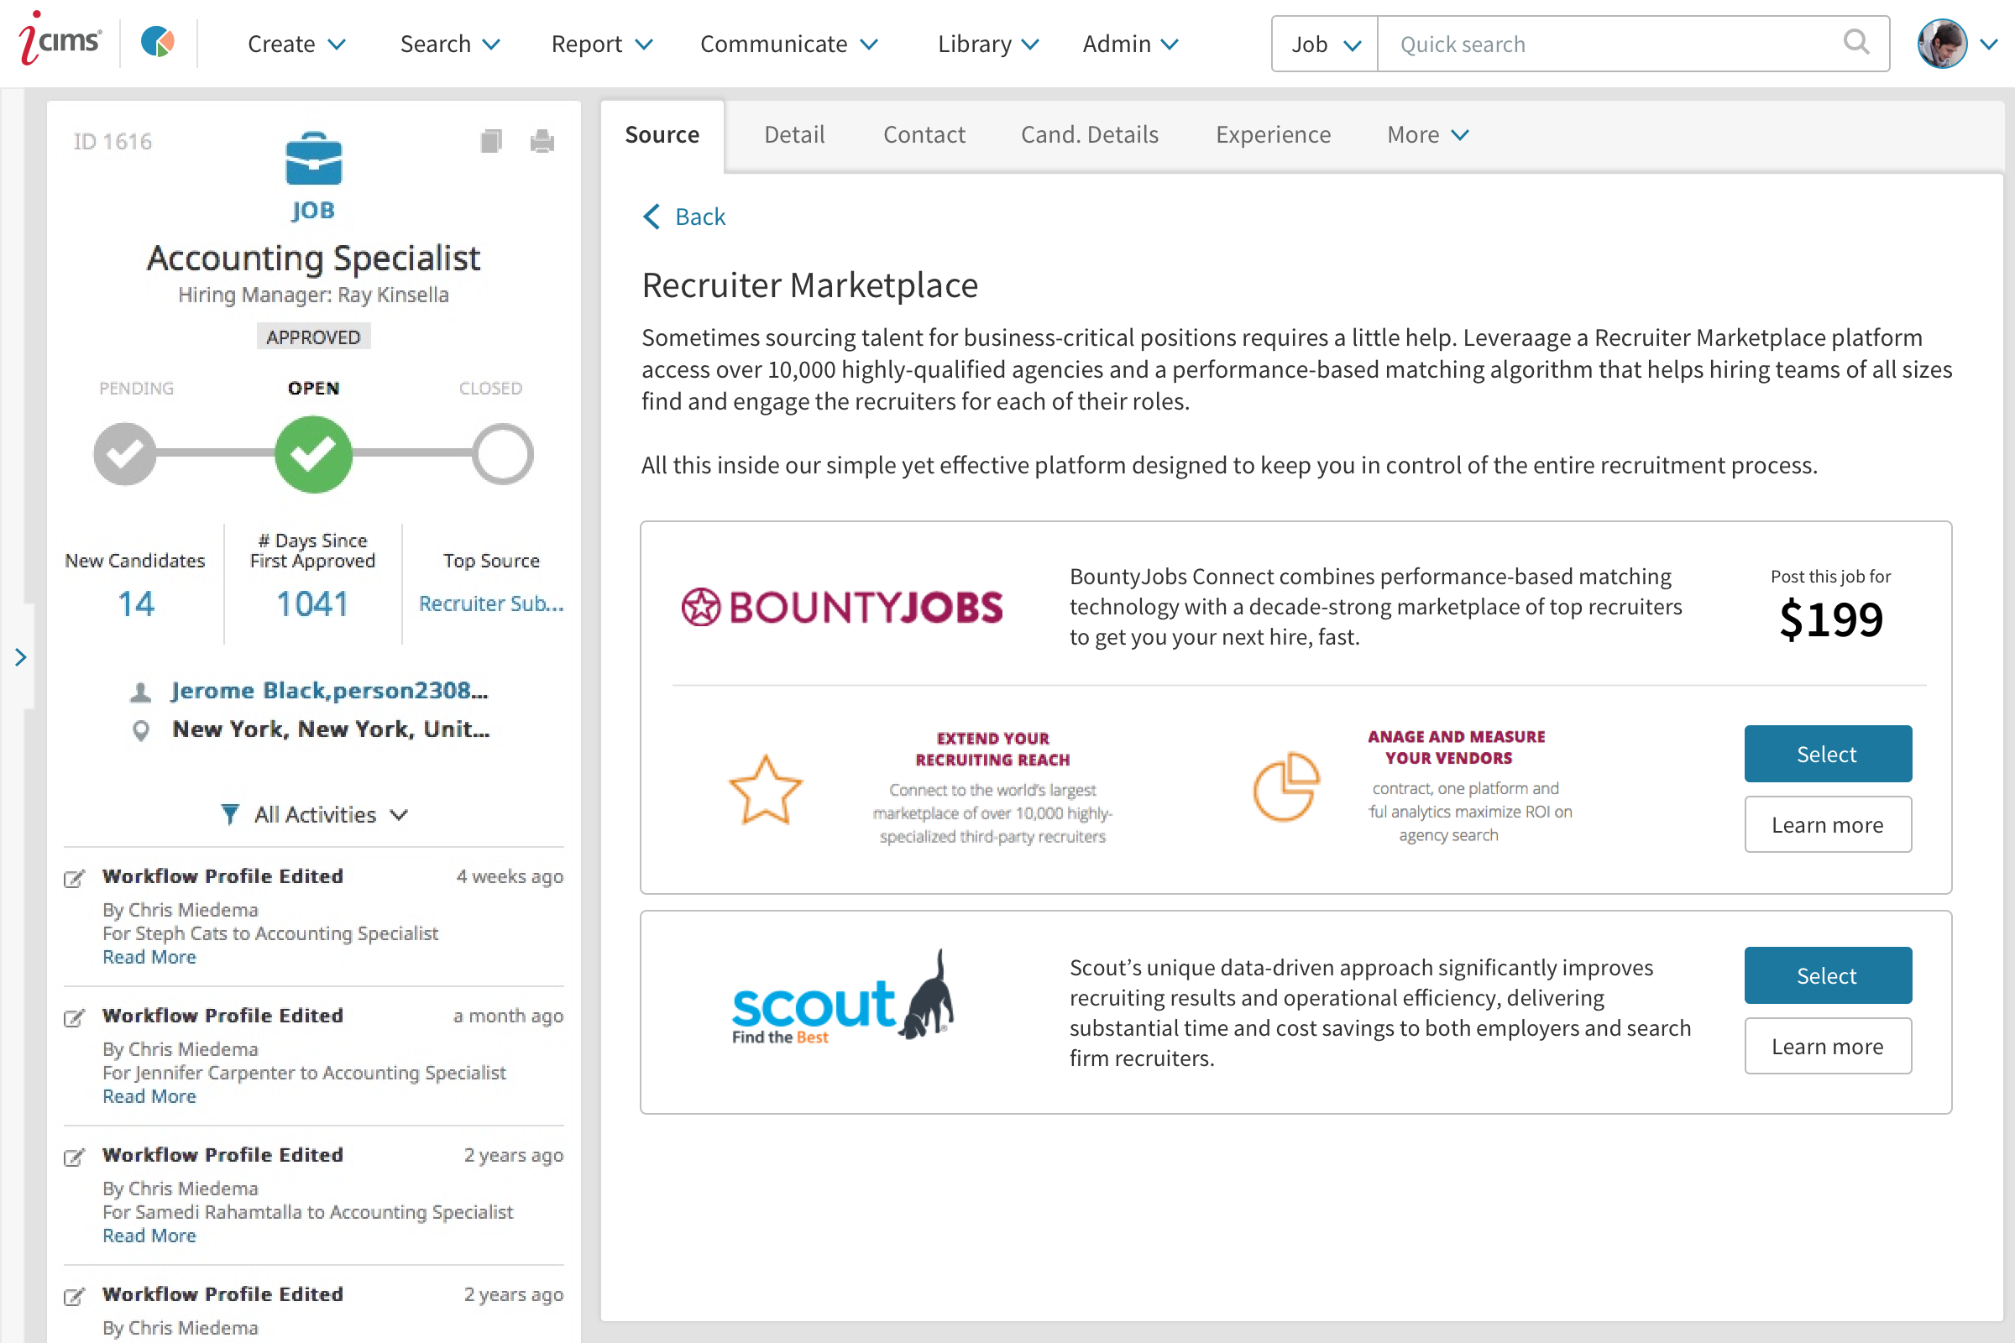Click the orange pie chart icon
2015x1343 pixels.
tap(1286, 786)
